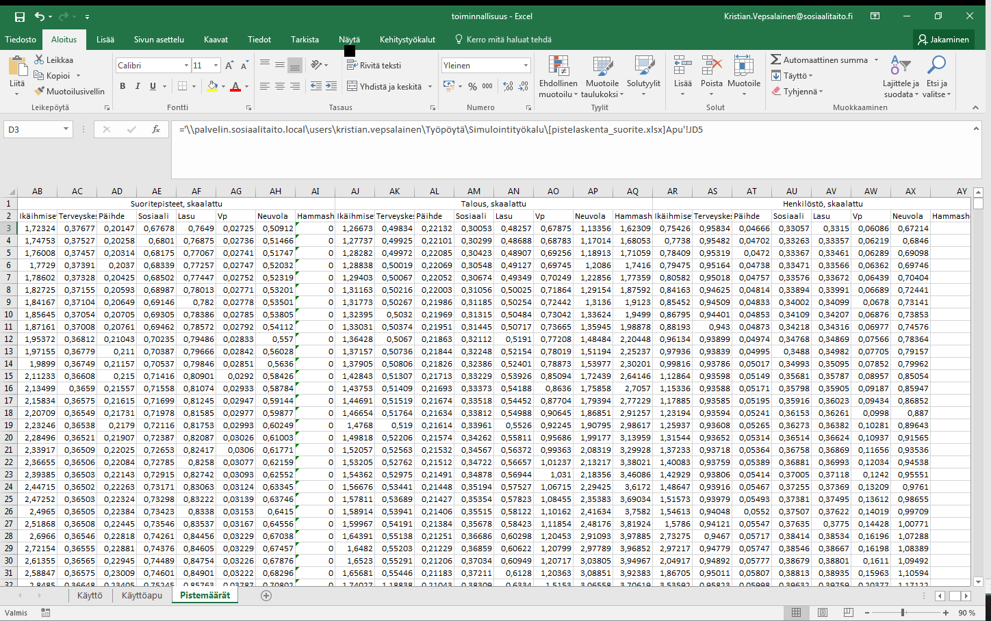Click Tyhjennä clear button

click(797, 91)
